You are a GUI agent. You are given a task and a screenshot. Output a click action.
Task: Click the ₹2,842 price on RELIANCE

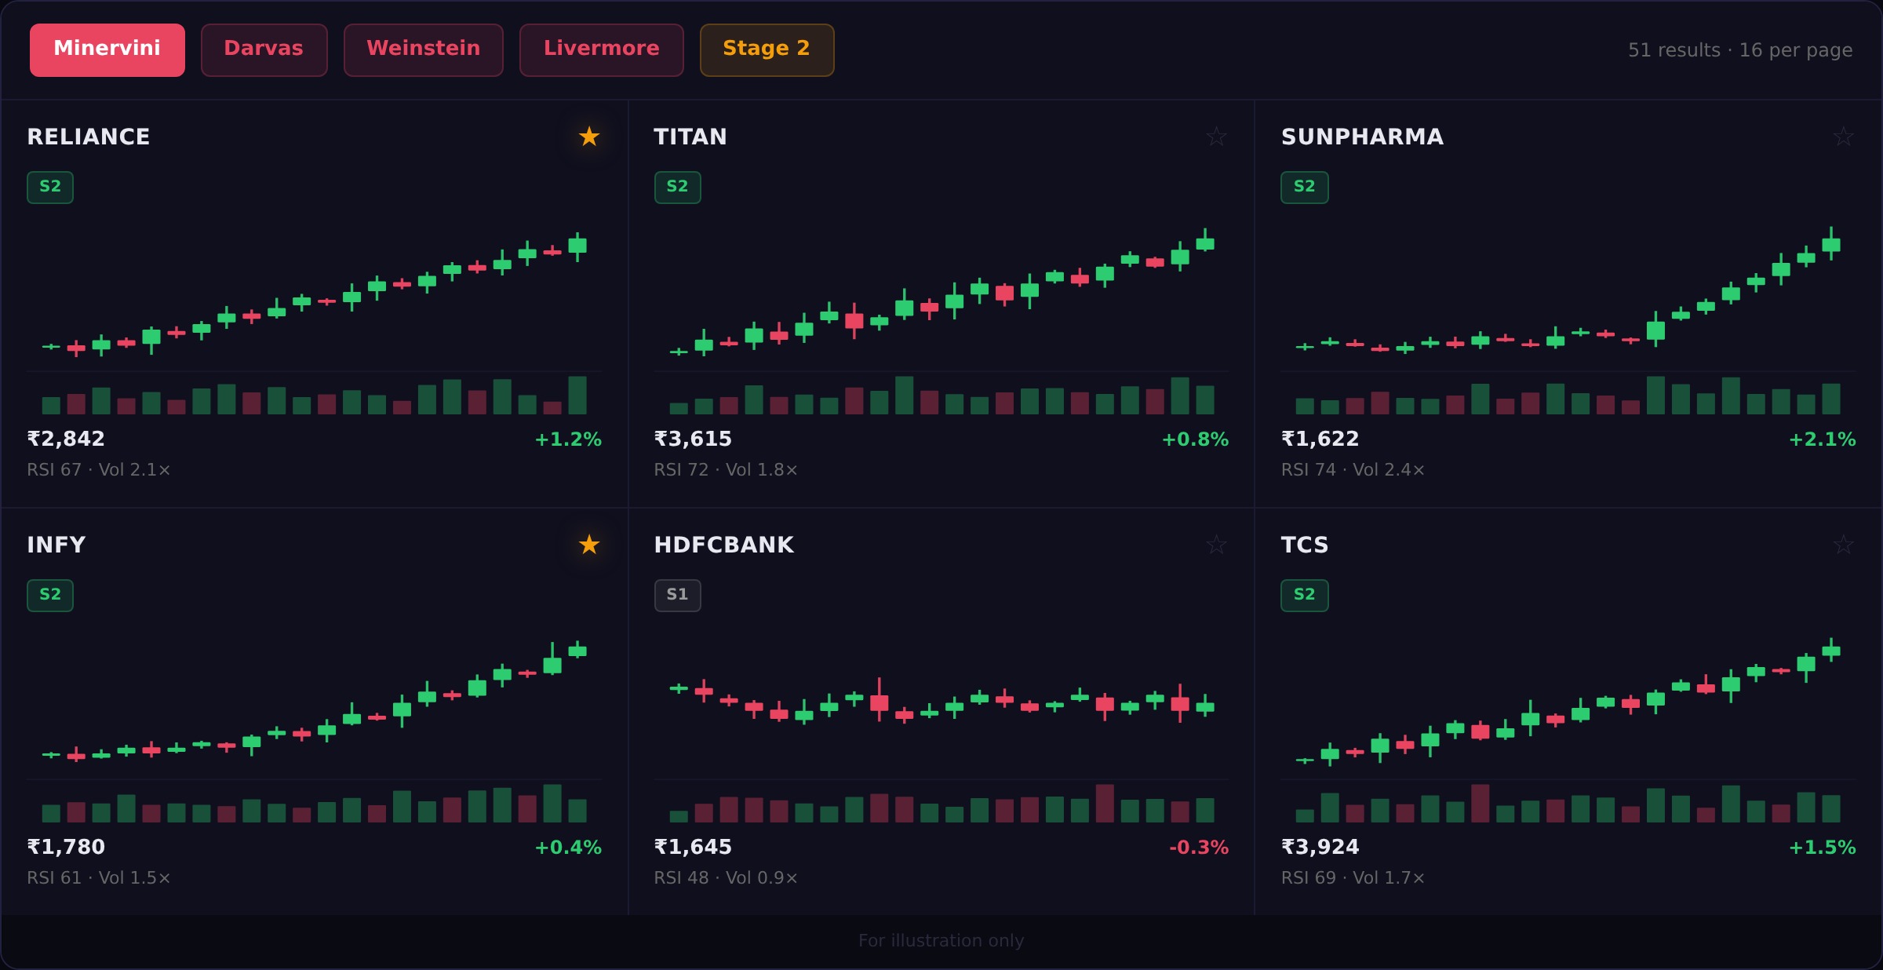pos(66,439)
